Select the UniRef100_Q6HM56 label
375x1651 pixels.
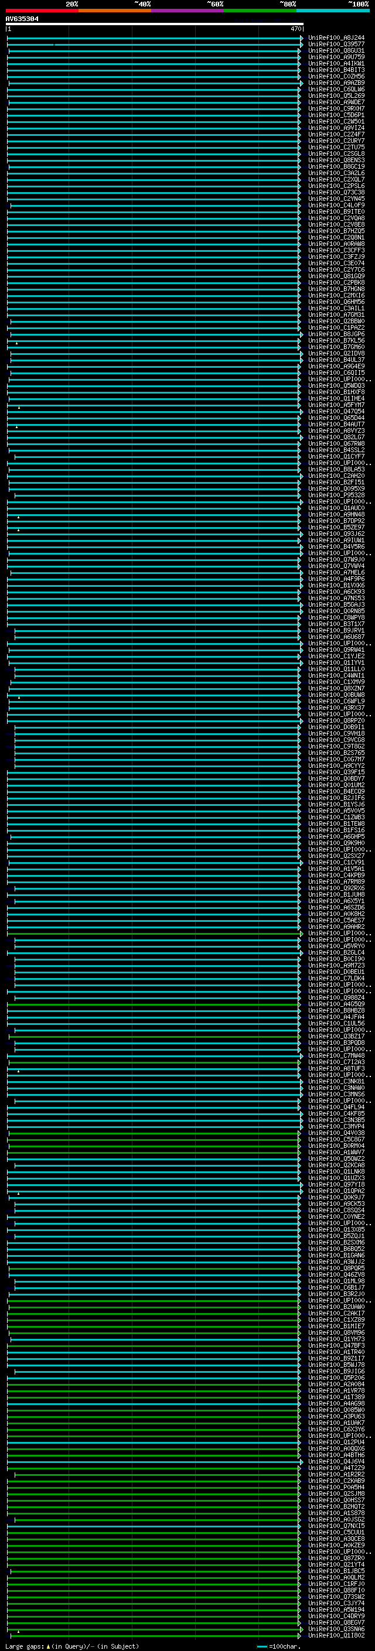click(336, 302)
